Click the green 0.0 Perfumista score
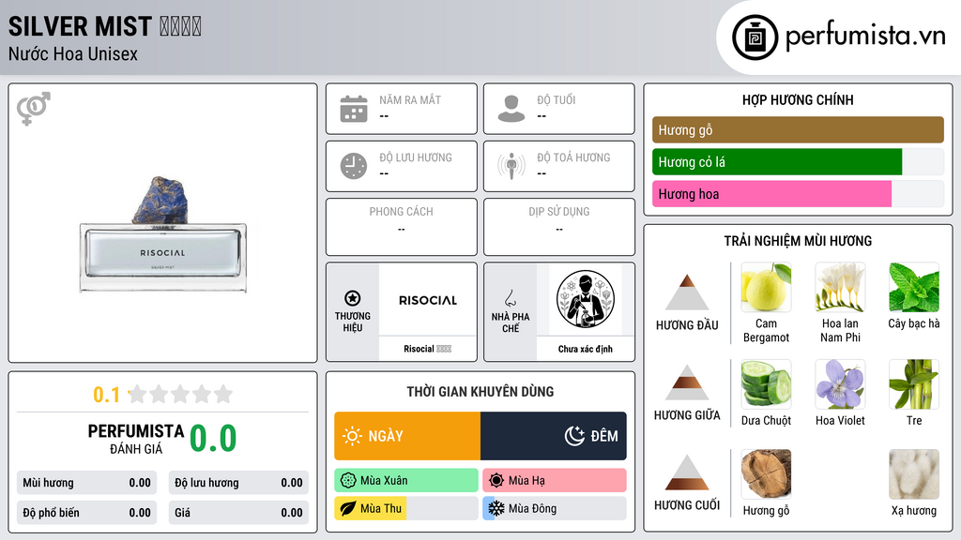The width and height of the screenshot is (961, 540). (x=213, y=439)
